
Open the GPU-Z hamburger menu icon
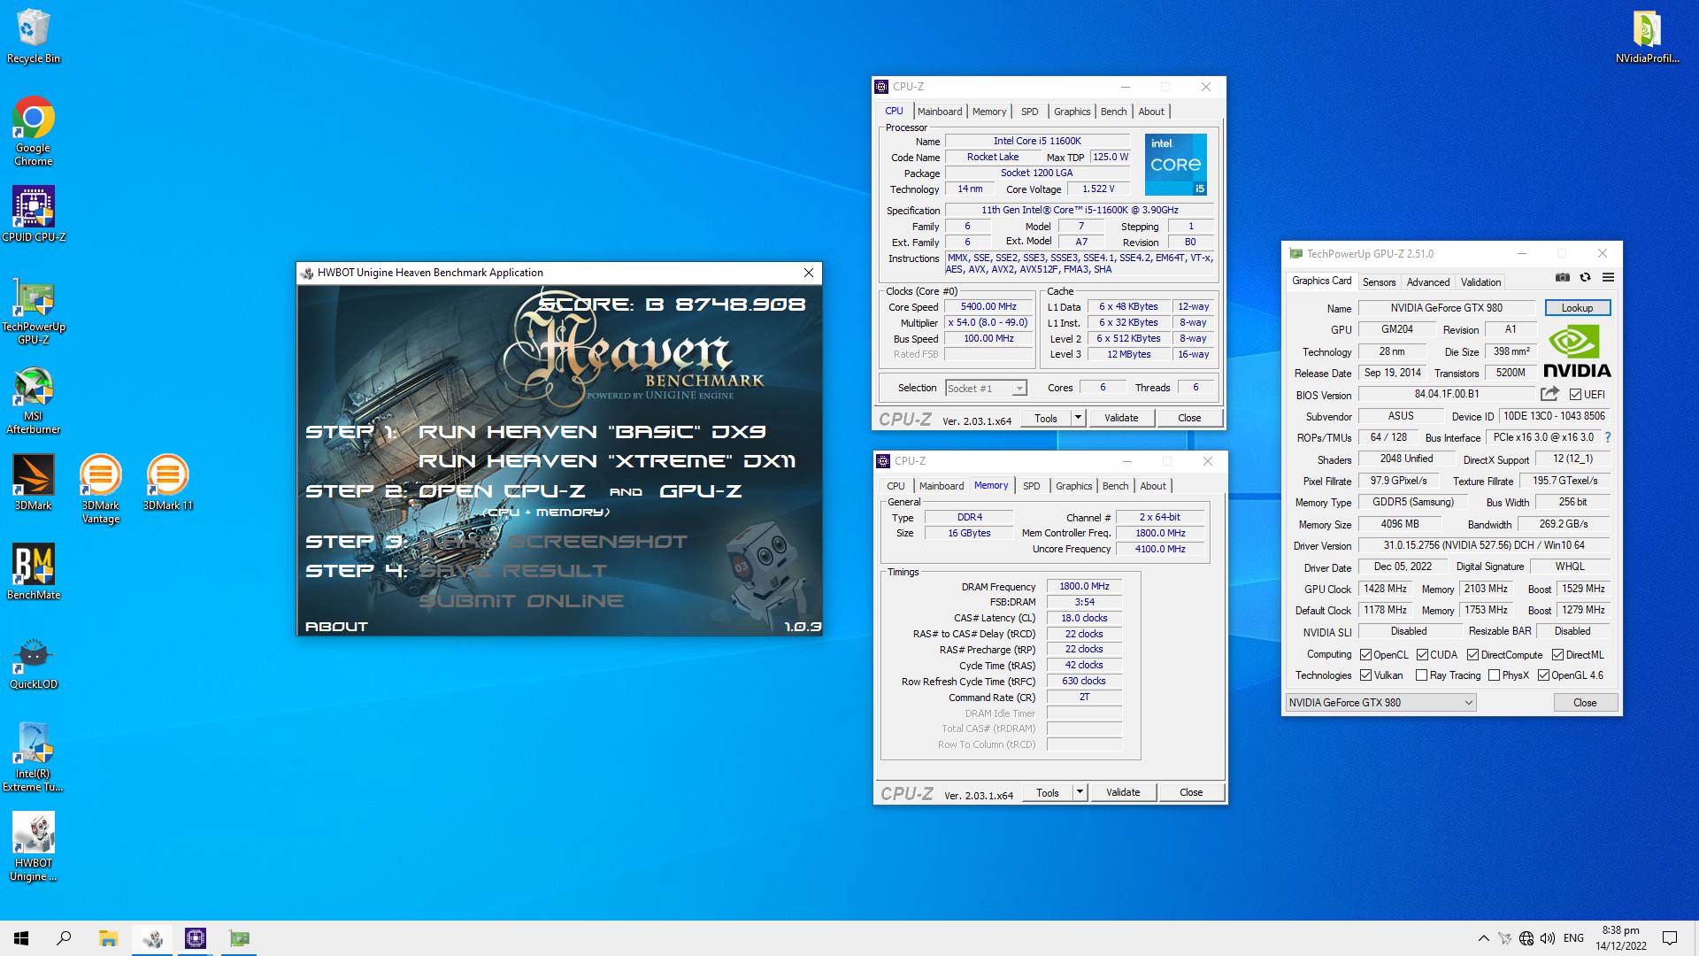point(1608,278)
